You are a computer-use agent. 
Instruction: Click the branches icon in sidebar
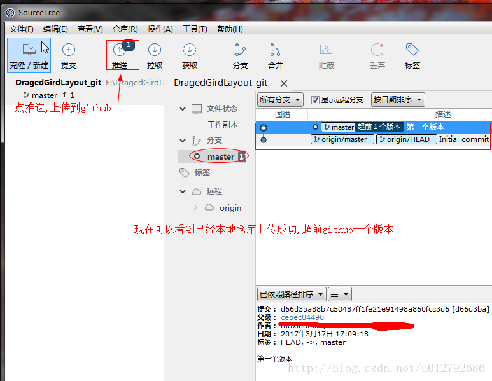click(x=197, y=141)
